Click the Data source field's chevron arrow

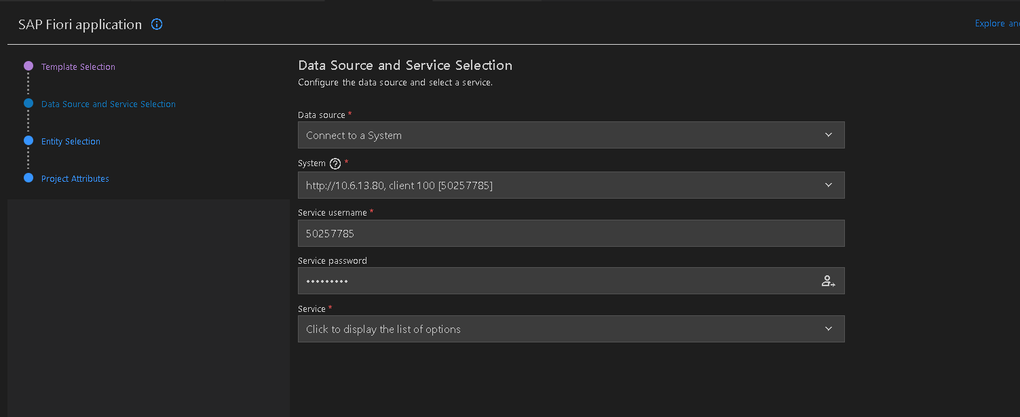click(x=828, y=135)
